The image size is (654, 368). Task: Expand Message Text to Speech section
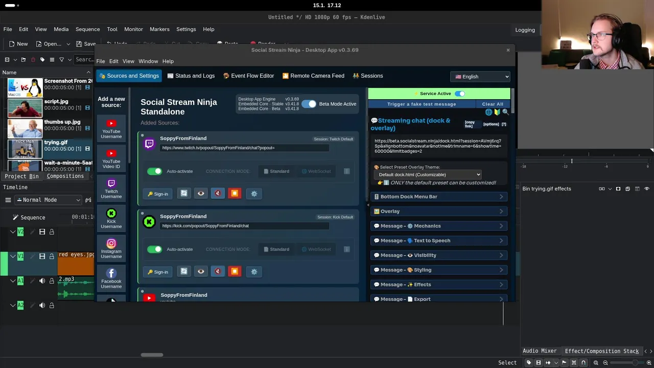coord(439,241)
